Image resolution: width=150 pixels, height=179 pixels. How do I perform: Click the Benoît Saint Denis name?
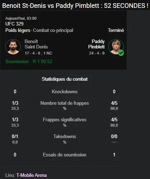click(x=36, y=44)
